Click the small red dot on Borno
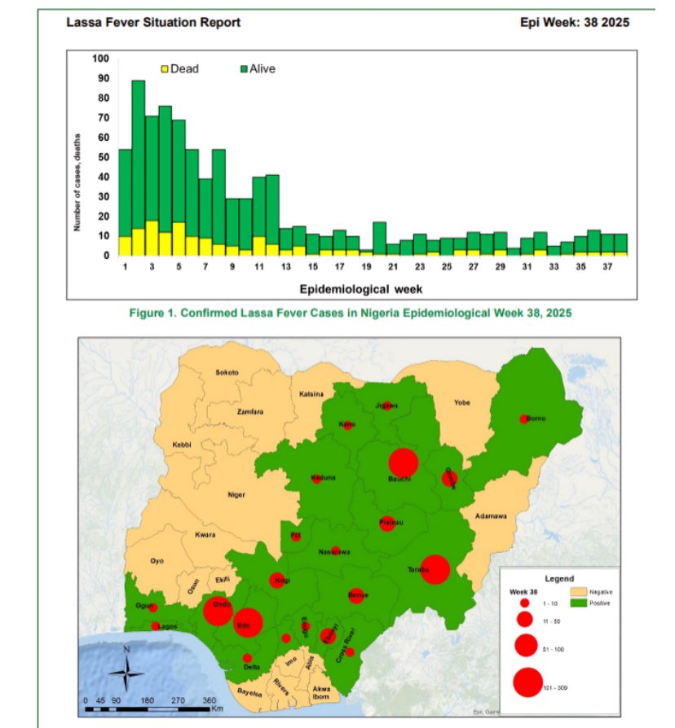 pos(523,419)
